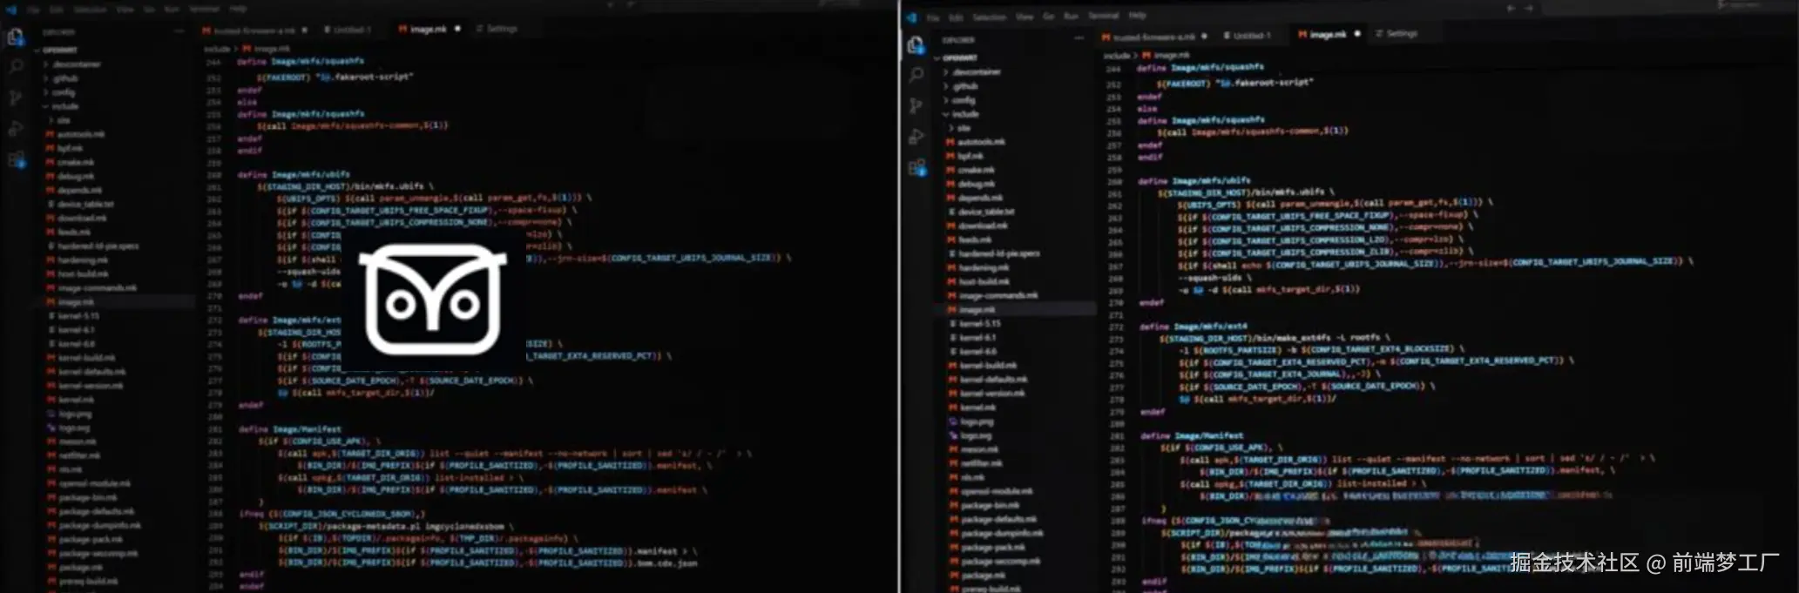The height and width of the screenshot is (593, 1799).
Task: Open File menu in right window
Action: coord(933,17)
